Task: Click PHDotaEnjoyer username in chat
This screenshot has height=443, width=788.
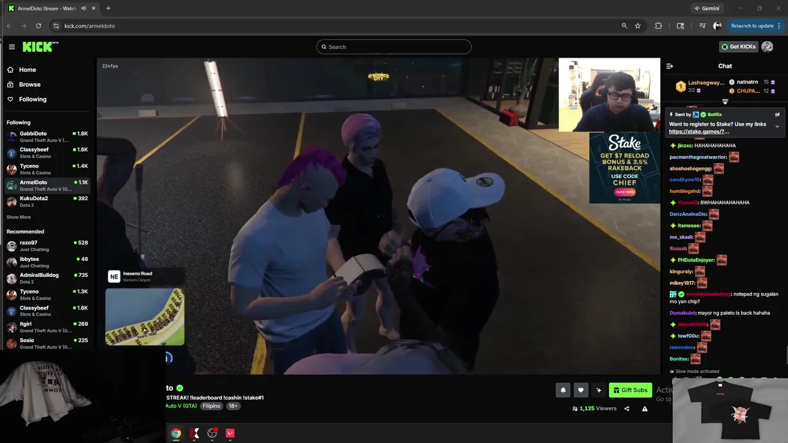Action: [x=696, y=260]
